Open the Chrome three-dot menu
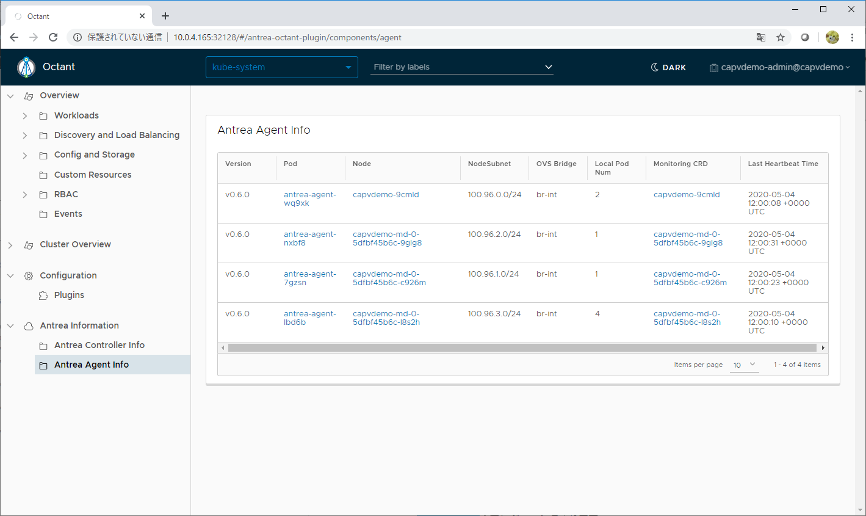This screenshot has width=866, height=516. 852,37
